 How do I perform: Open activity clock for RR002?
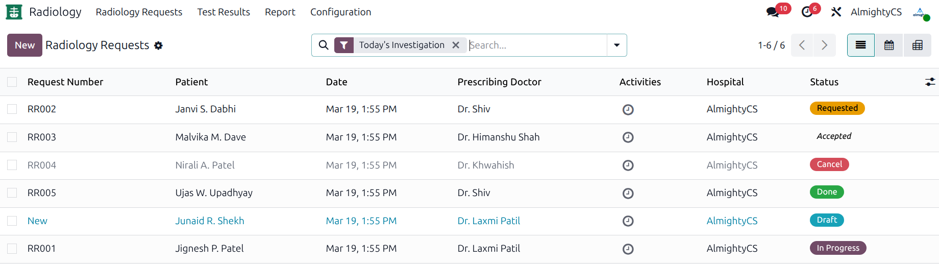point(628,109)
